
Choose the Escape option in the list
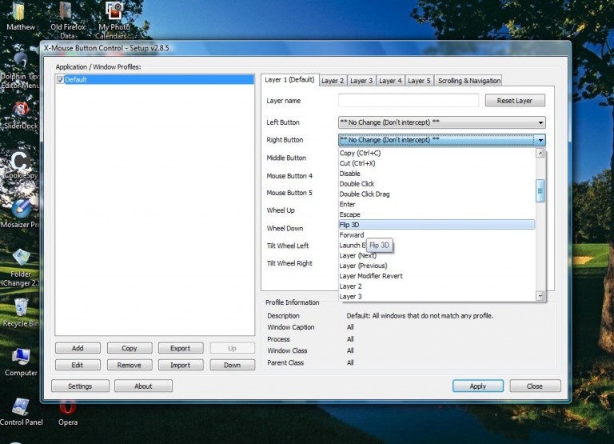437,214
